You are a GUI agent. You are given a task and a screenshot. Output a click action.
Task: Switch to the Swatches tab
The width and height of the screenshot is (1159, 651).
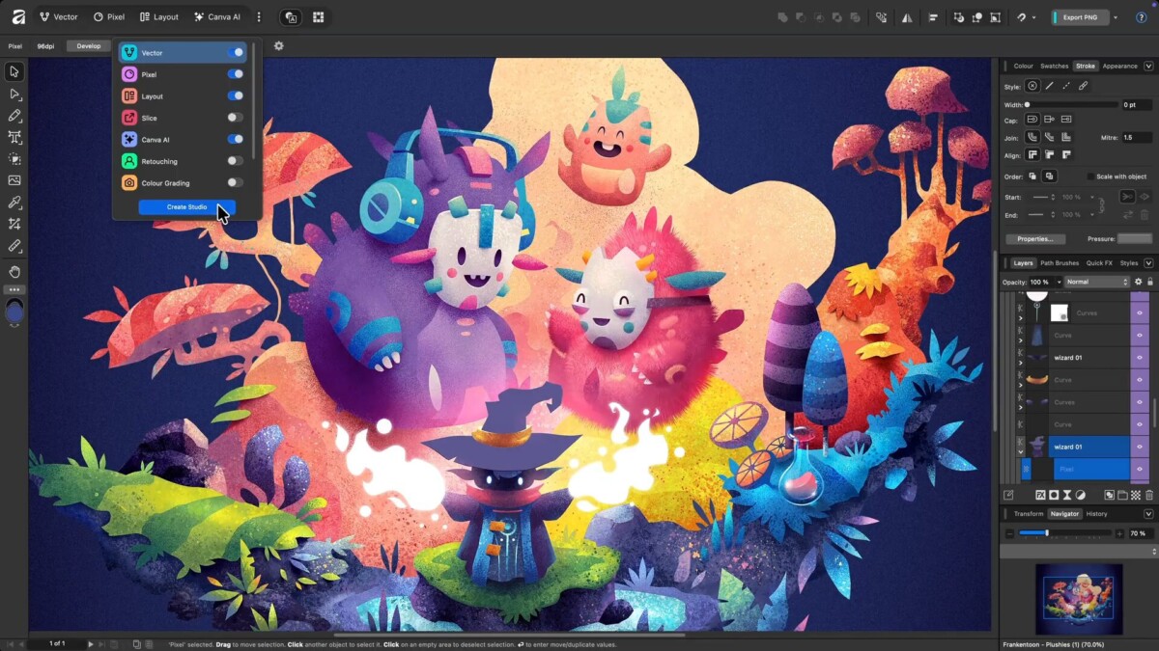(x=1054, y=67)
